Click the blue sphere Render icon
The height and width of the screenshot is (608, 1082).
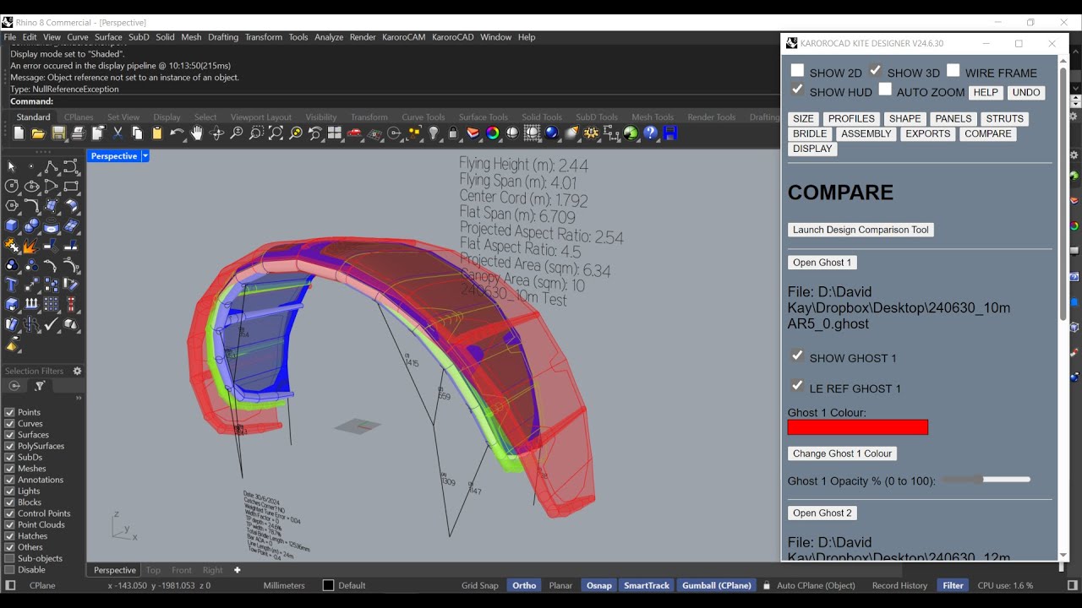point(552,133)
